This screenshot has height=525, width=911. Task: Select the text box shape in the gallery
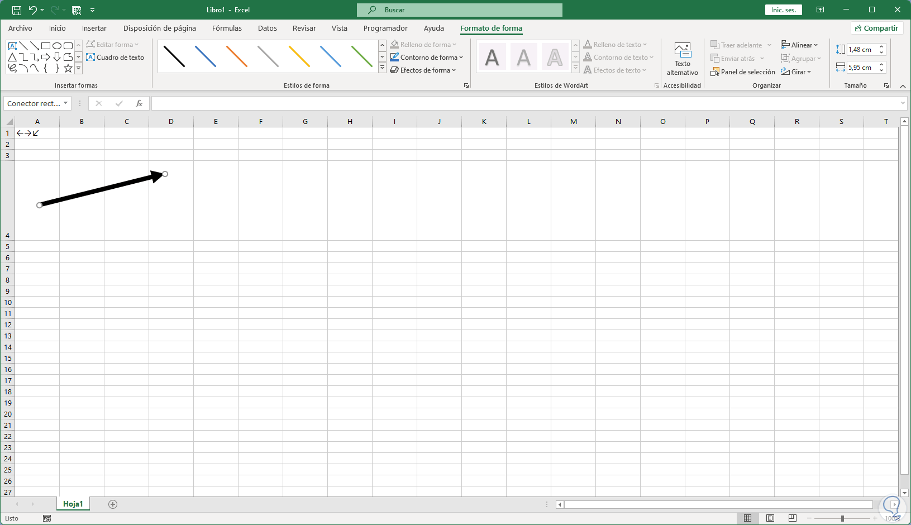(12, 46)
